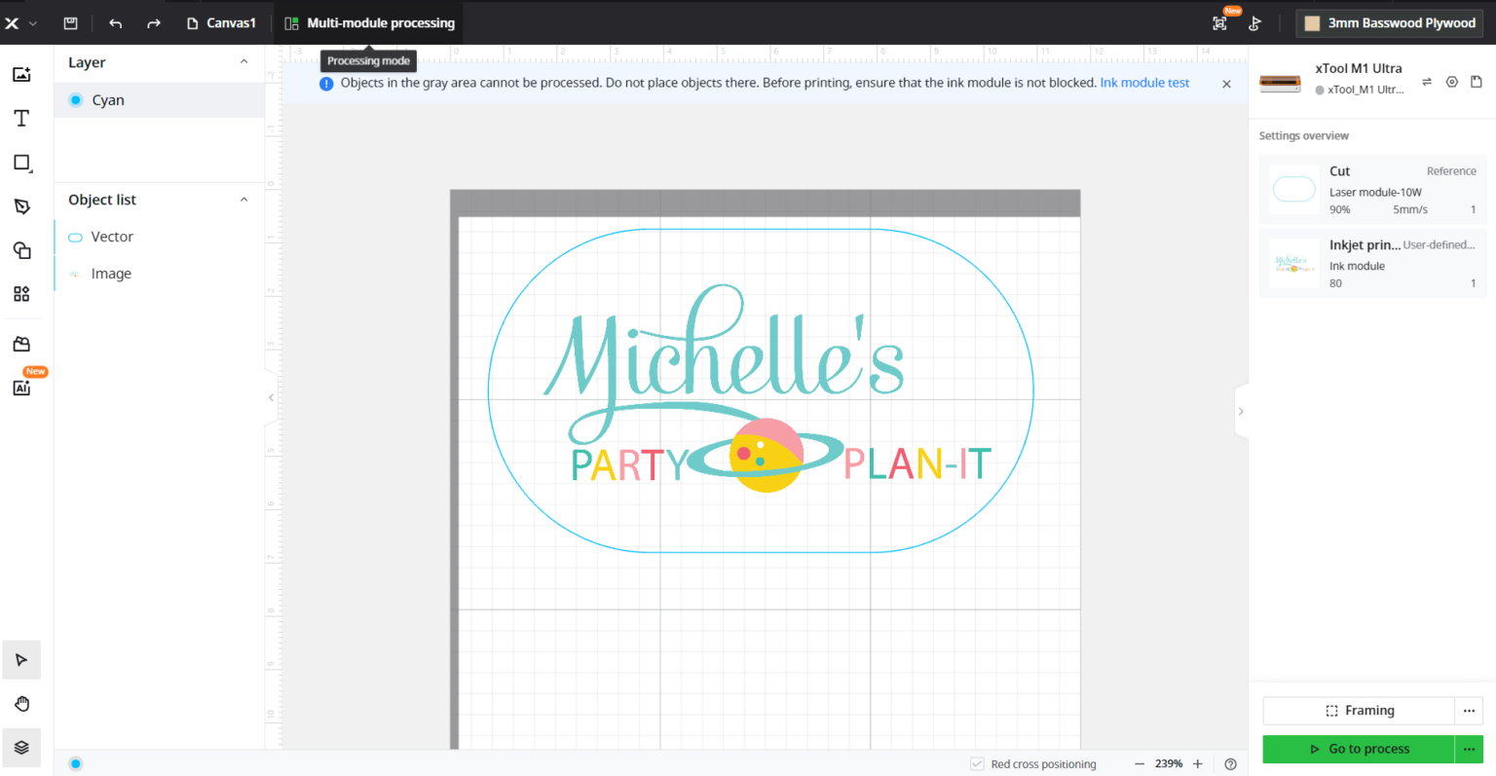Select the arrow selection tool

[x=21, y=659]
